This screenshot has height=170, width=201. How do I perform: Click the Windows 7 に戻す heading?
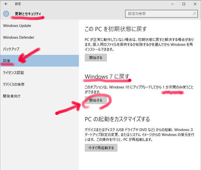coord(107,76)
